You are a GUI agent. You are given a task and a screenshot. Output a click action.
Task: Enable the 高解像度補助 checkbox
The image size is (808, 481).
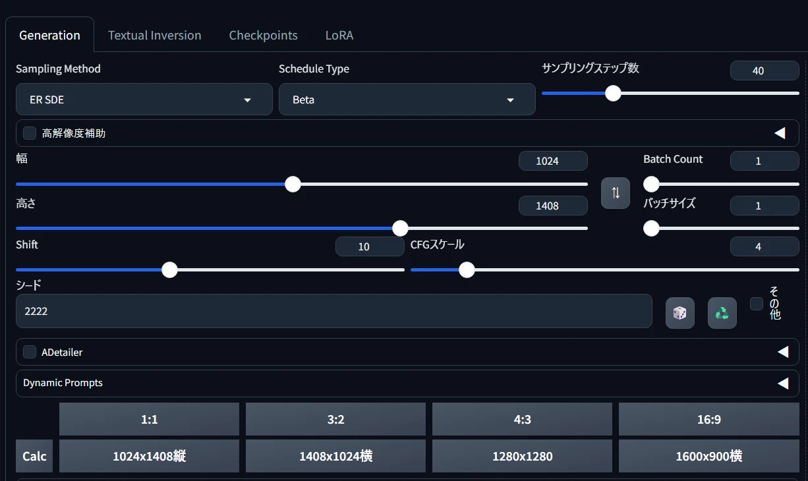click(x=30, y=133)
